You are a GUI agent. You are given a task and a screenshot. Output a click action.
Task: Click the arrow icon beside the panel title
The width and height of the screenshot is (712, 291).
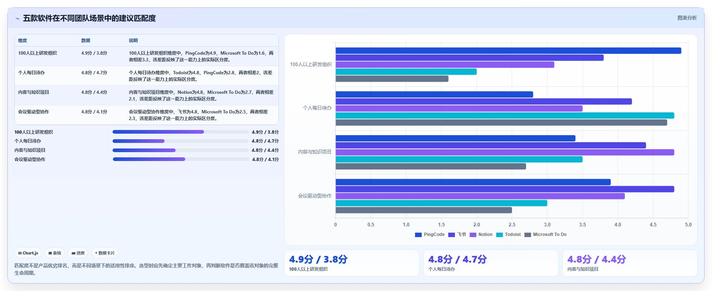(x=17, y=18)
